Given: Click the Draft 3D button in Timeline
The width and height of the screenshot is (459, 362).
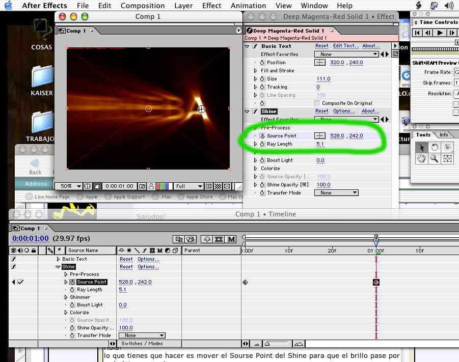Looking at the screenshot, I should coord(191,239).
